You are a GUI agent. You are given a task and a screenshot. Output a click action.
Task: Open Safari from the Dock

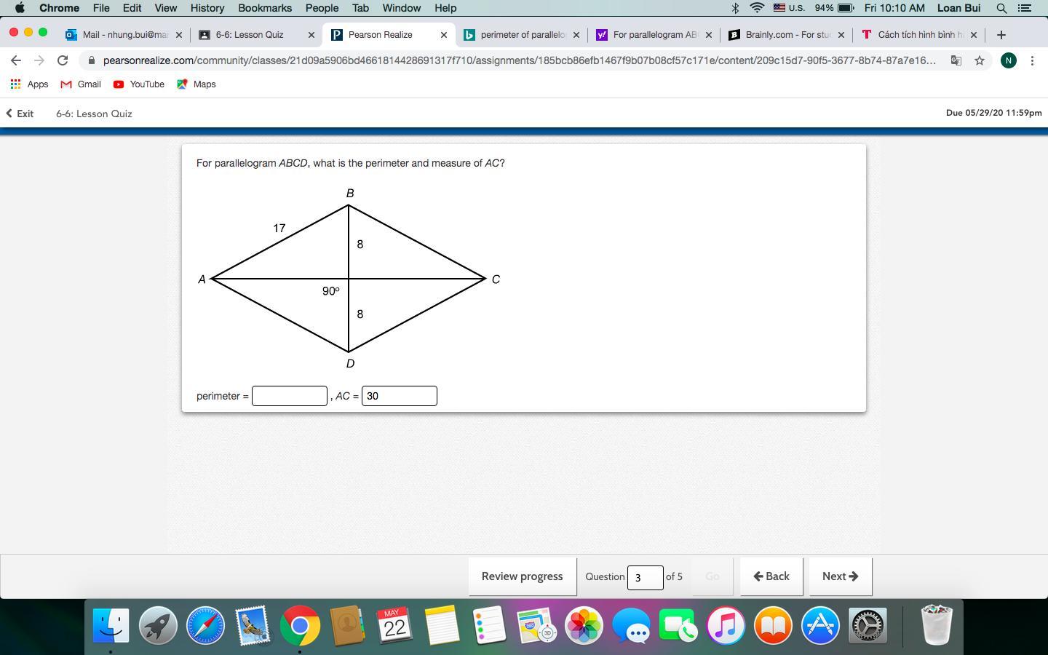(205, 625)
